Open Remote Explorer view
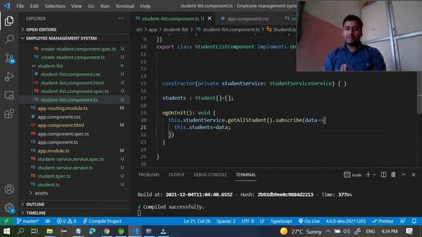This screenshot has height=237, width=422. (x=9, y=95)
